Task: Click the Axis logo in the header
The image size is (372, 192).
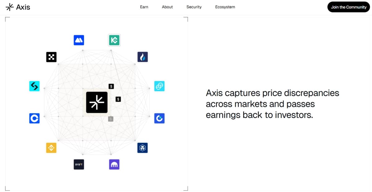Action: click(18, 7)
